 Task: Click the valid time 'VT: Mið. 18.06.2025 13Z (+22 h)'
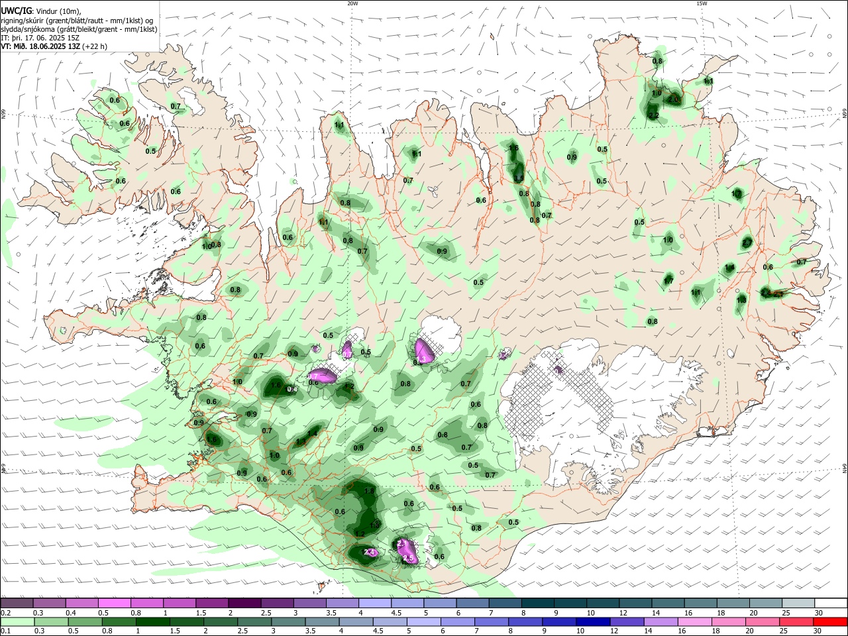point(54,46)
